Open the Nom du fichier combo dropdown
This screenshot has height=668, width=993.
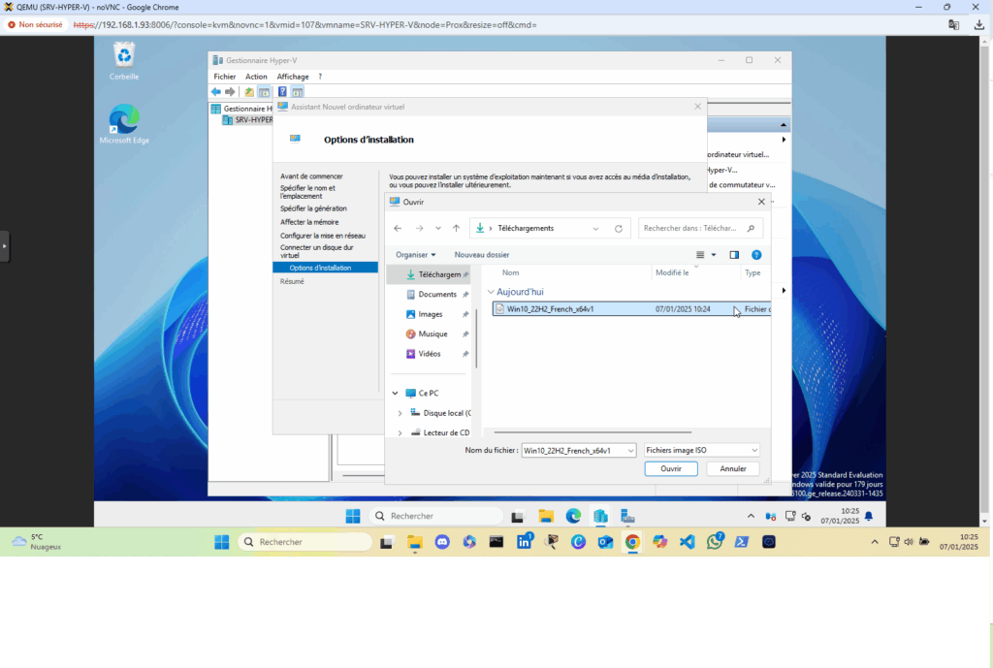click(x=630, y=451)
